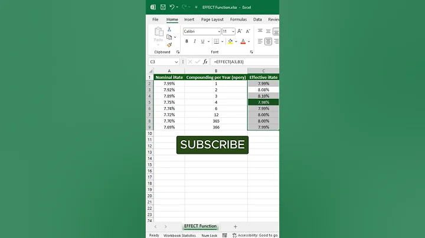Image resolution: width=425 pixels, height=238 pixels.
Task: Click Accessibility: Good to go status
Action: (x=255, y=235)
